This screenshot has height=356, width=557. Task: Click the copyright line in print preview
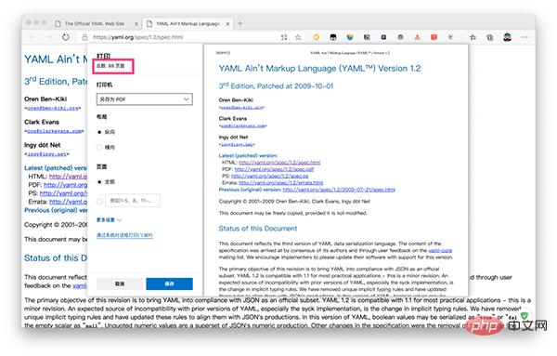coord(294,202)
